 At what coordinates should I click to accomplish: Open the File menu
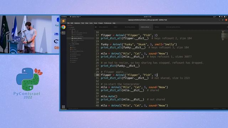pos(68,23)
